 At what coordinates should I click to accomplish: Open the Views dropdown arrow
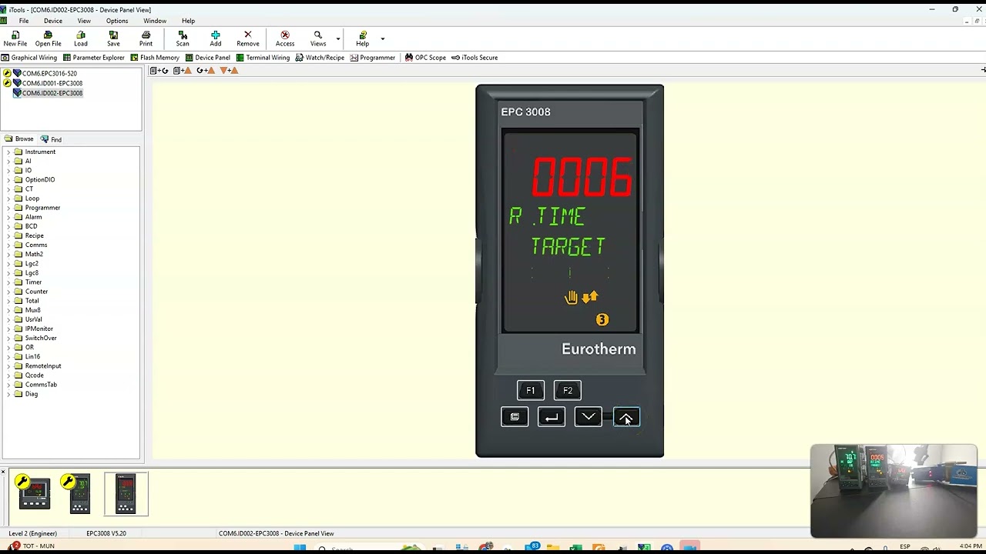pyautogui.click(x=337, y=38)
